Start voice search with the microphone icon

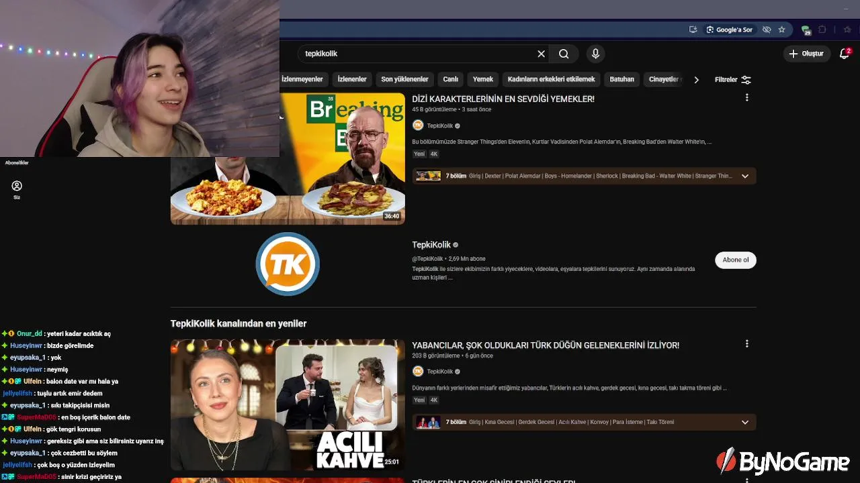595,54
